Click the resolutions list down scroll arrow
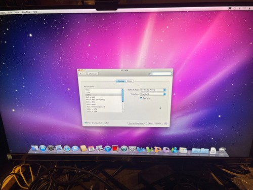Image resolution: width=253 pixels, height=190 pixels. 123,111
